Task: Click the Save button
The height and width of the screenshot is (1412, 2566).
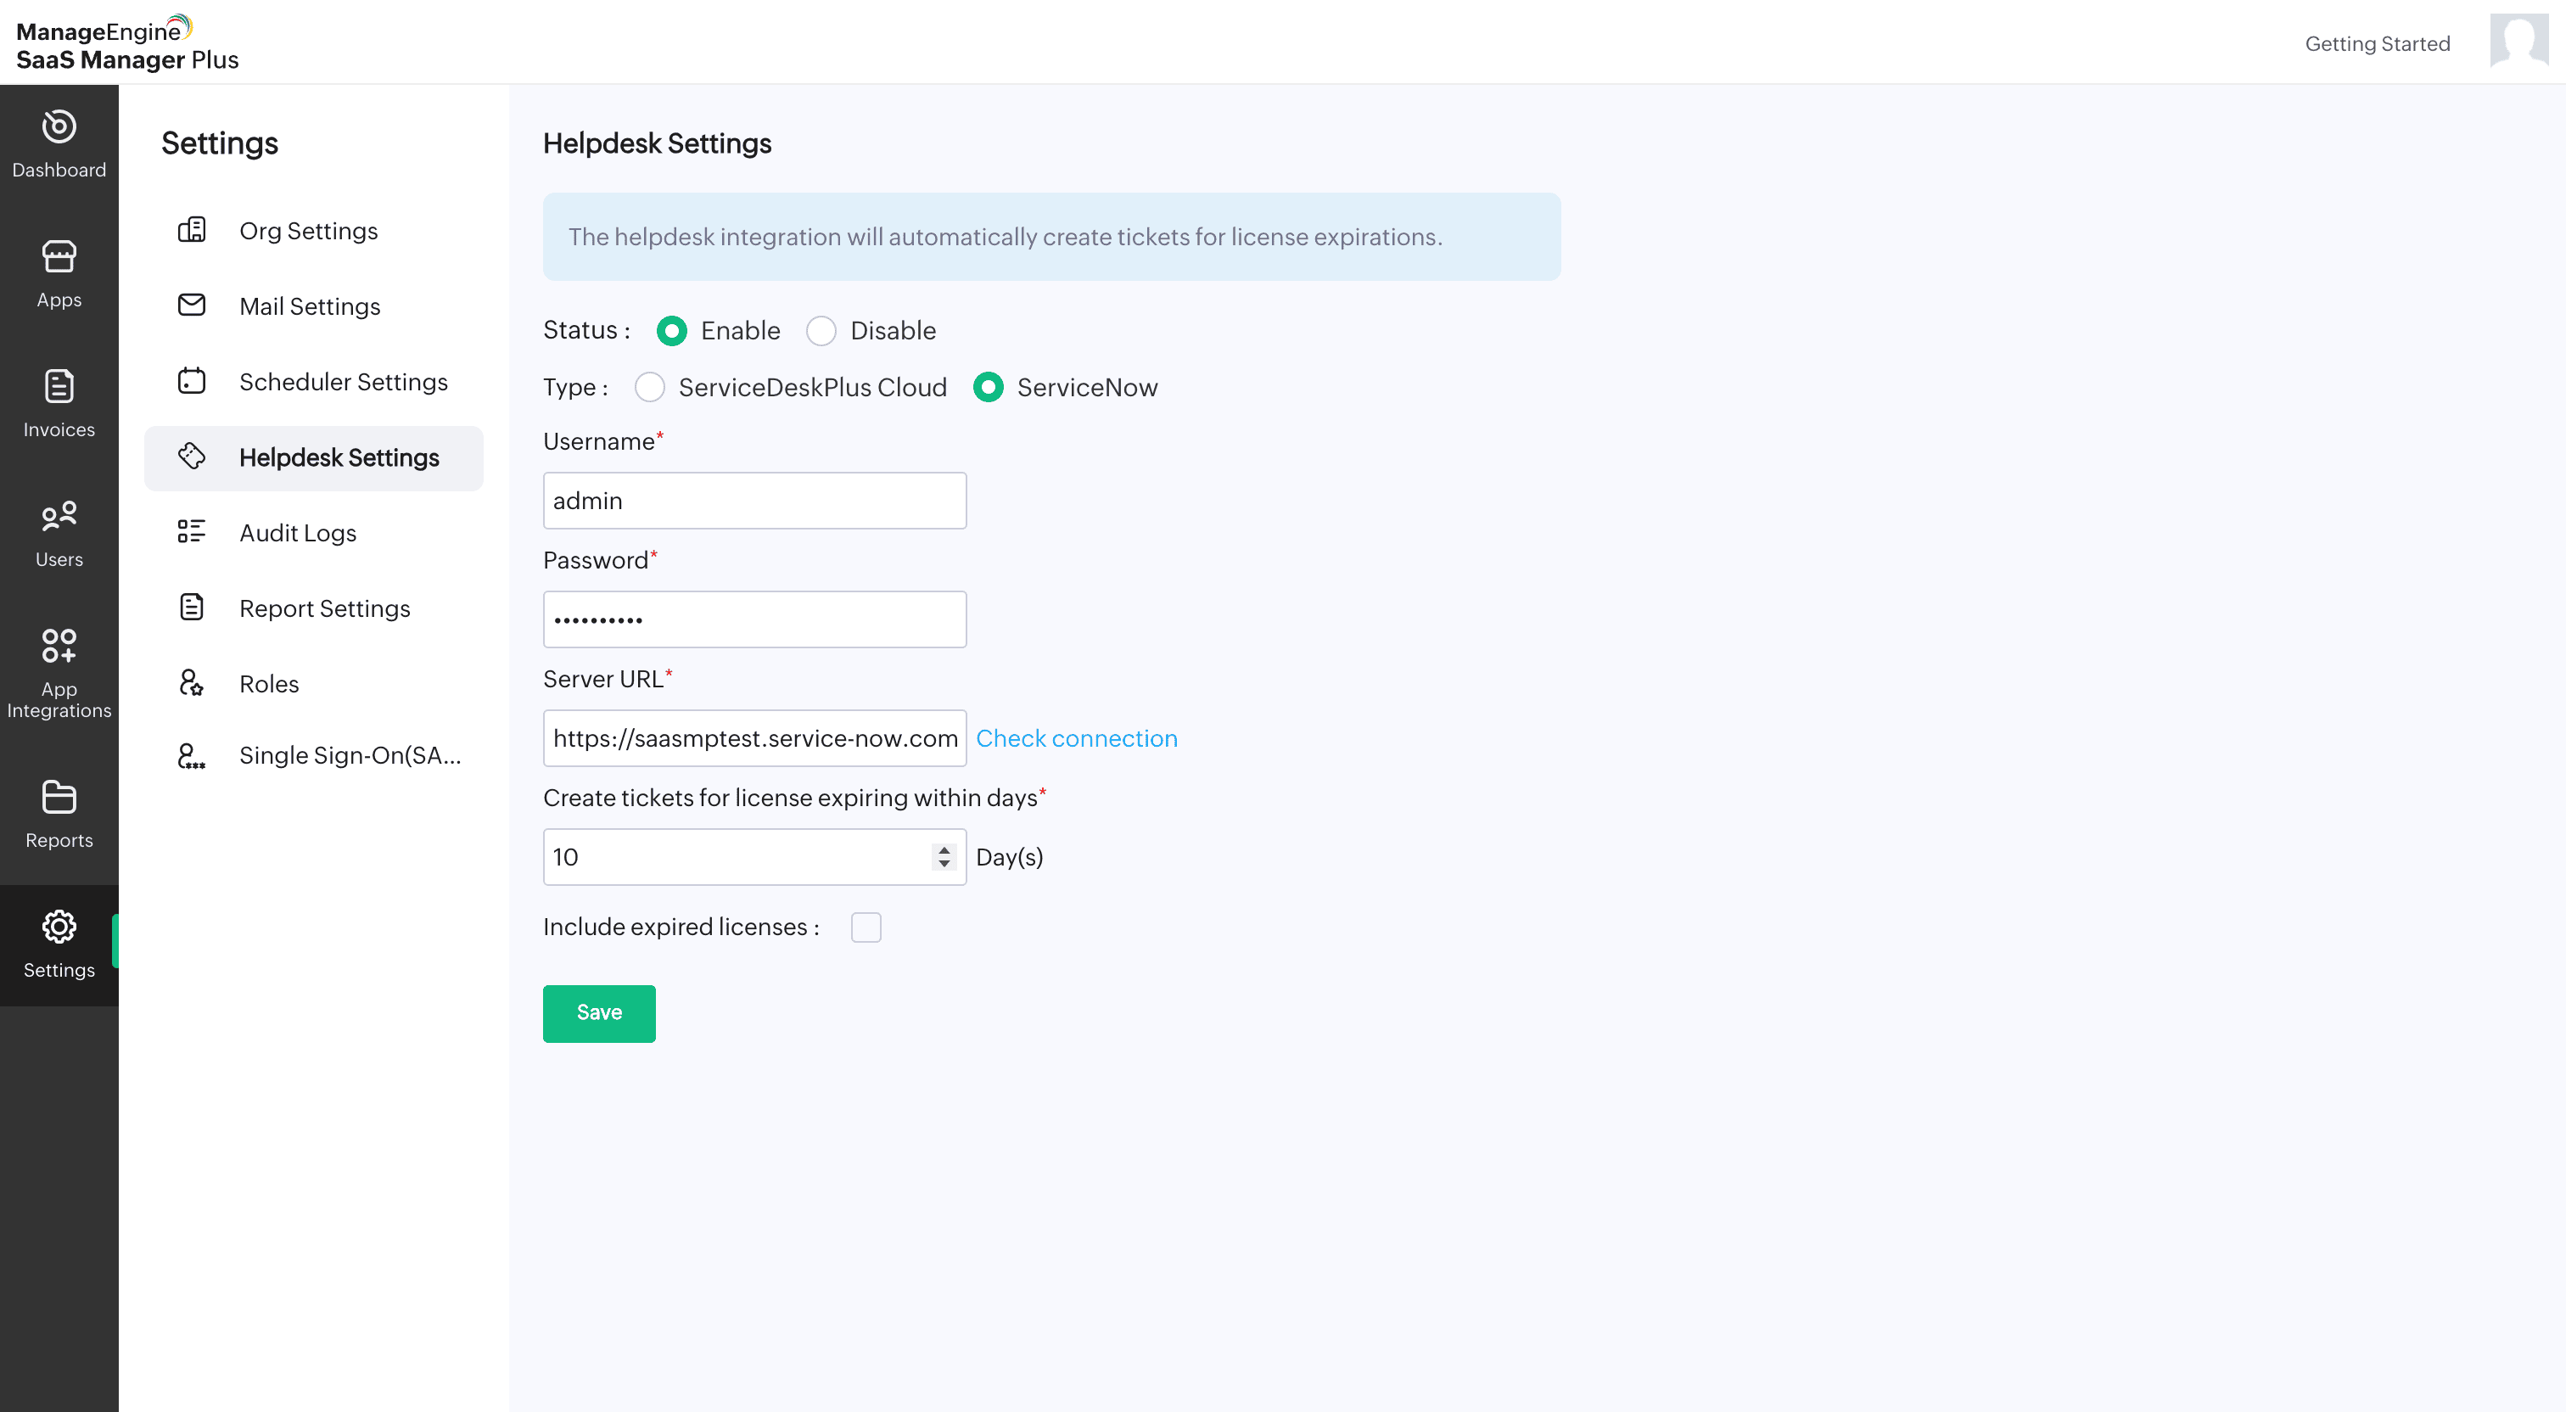Action: (x=599, y=1013)
